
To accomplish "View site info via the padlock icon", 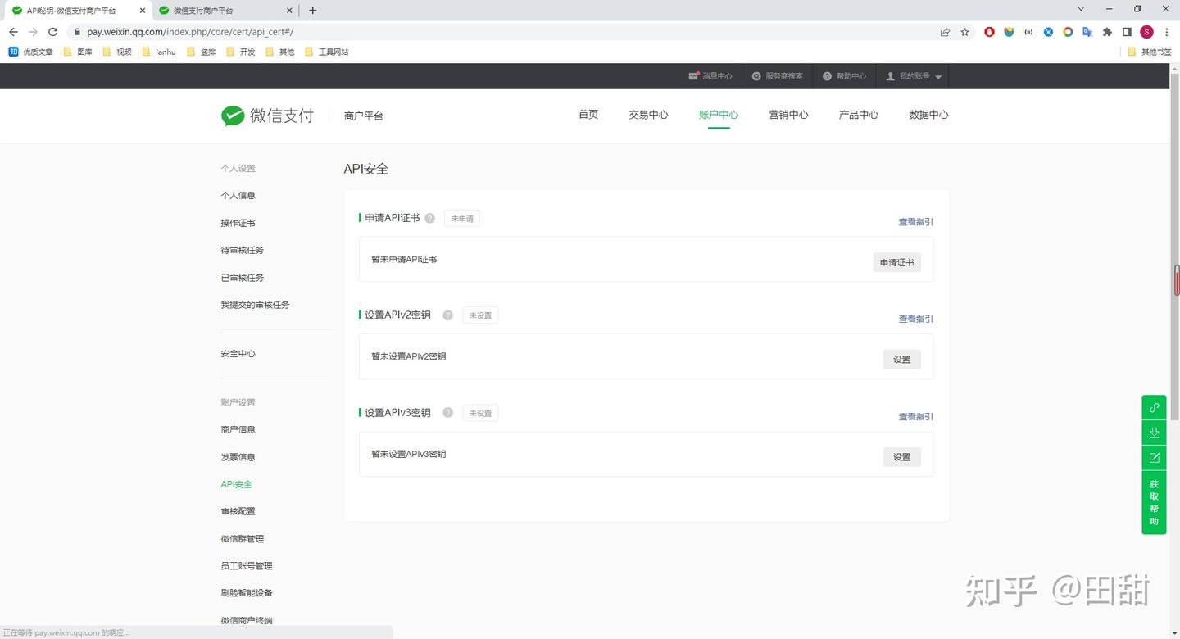I will click(77, 32).
